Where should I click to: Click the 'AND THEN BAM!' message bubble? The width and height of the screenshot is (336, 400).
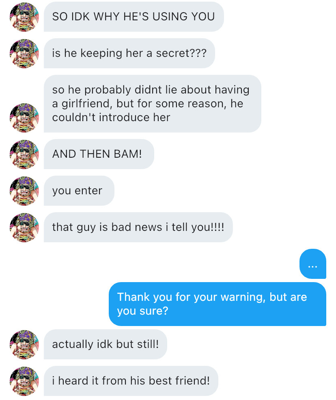[x=99, y=154]
